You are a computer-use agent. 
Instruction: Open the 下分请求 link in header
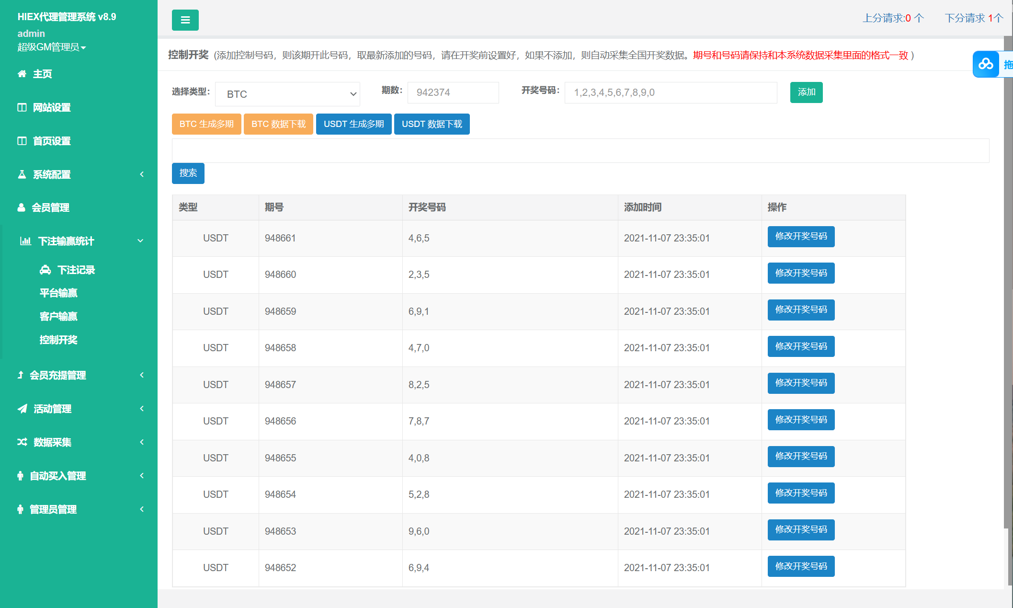974,18
